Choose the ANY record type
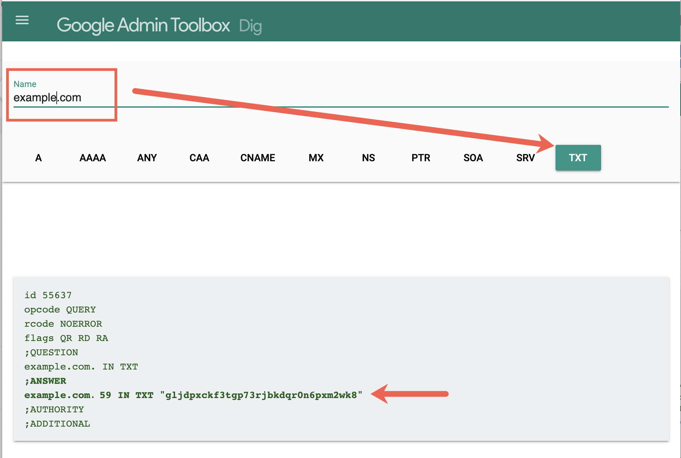Image resolution: width=681 pixels, height=458 pixels. click(x=147, y=158)
